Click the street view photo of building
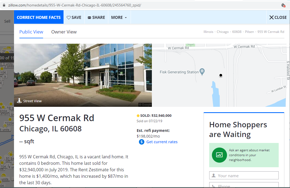The width and height of the screenshot is (290, 188). pos(83,75)
